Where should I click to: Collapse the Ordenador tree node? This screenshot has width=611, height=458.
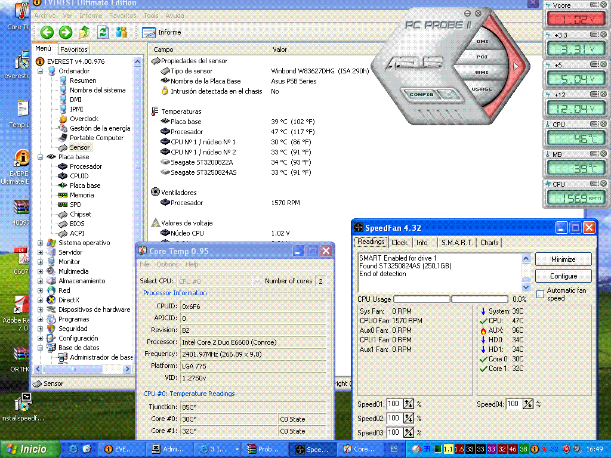(40, 71)
